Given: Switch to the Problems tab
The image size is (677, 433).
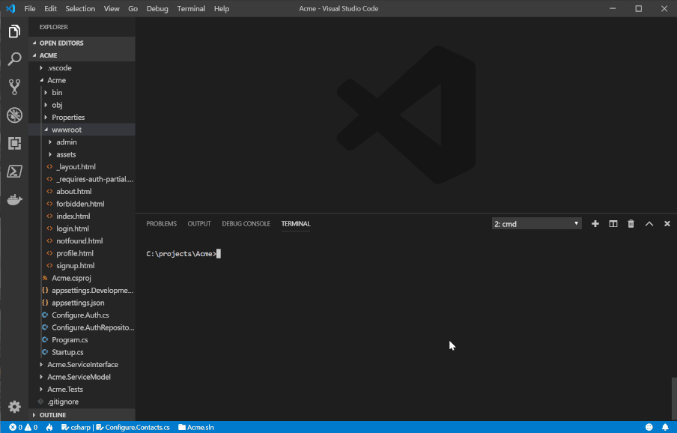Looking at the screenshot, I should point(162,224).
